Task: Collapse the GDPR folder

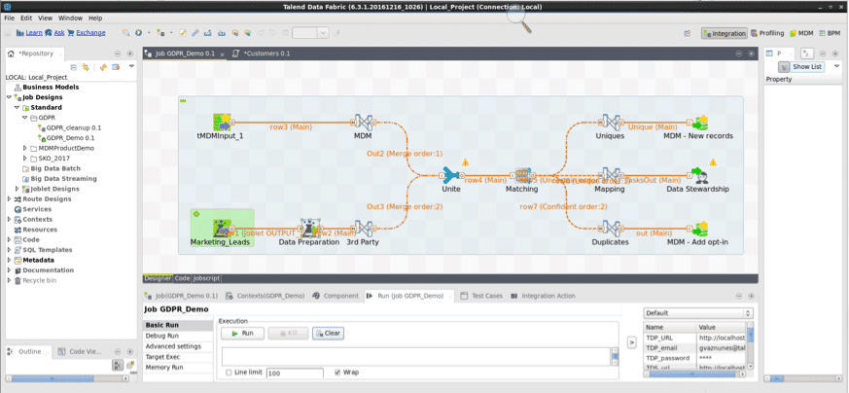Action: [x=25, y=118]
